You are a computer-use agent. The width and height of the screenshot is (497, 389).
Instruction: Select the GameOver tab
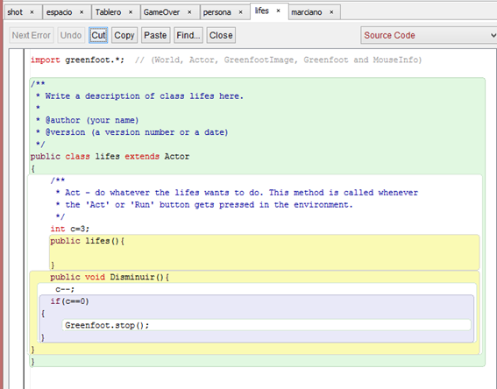(161, 12)
